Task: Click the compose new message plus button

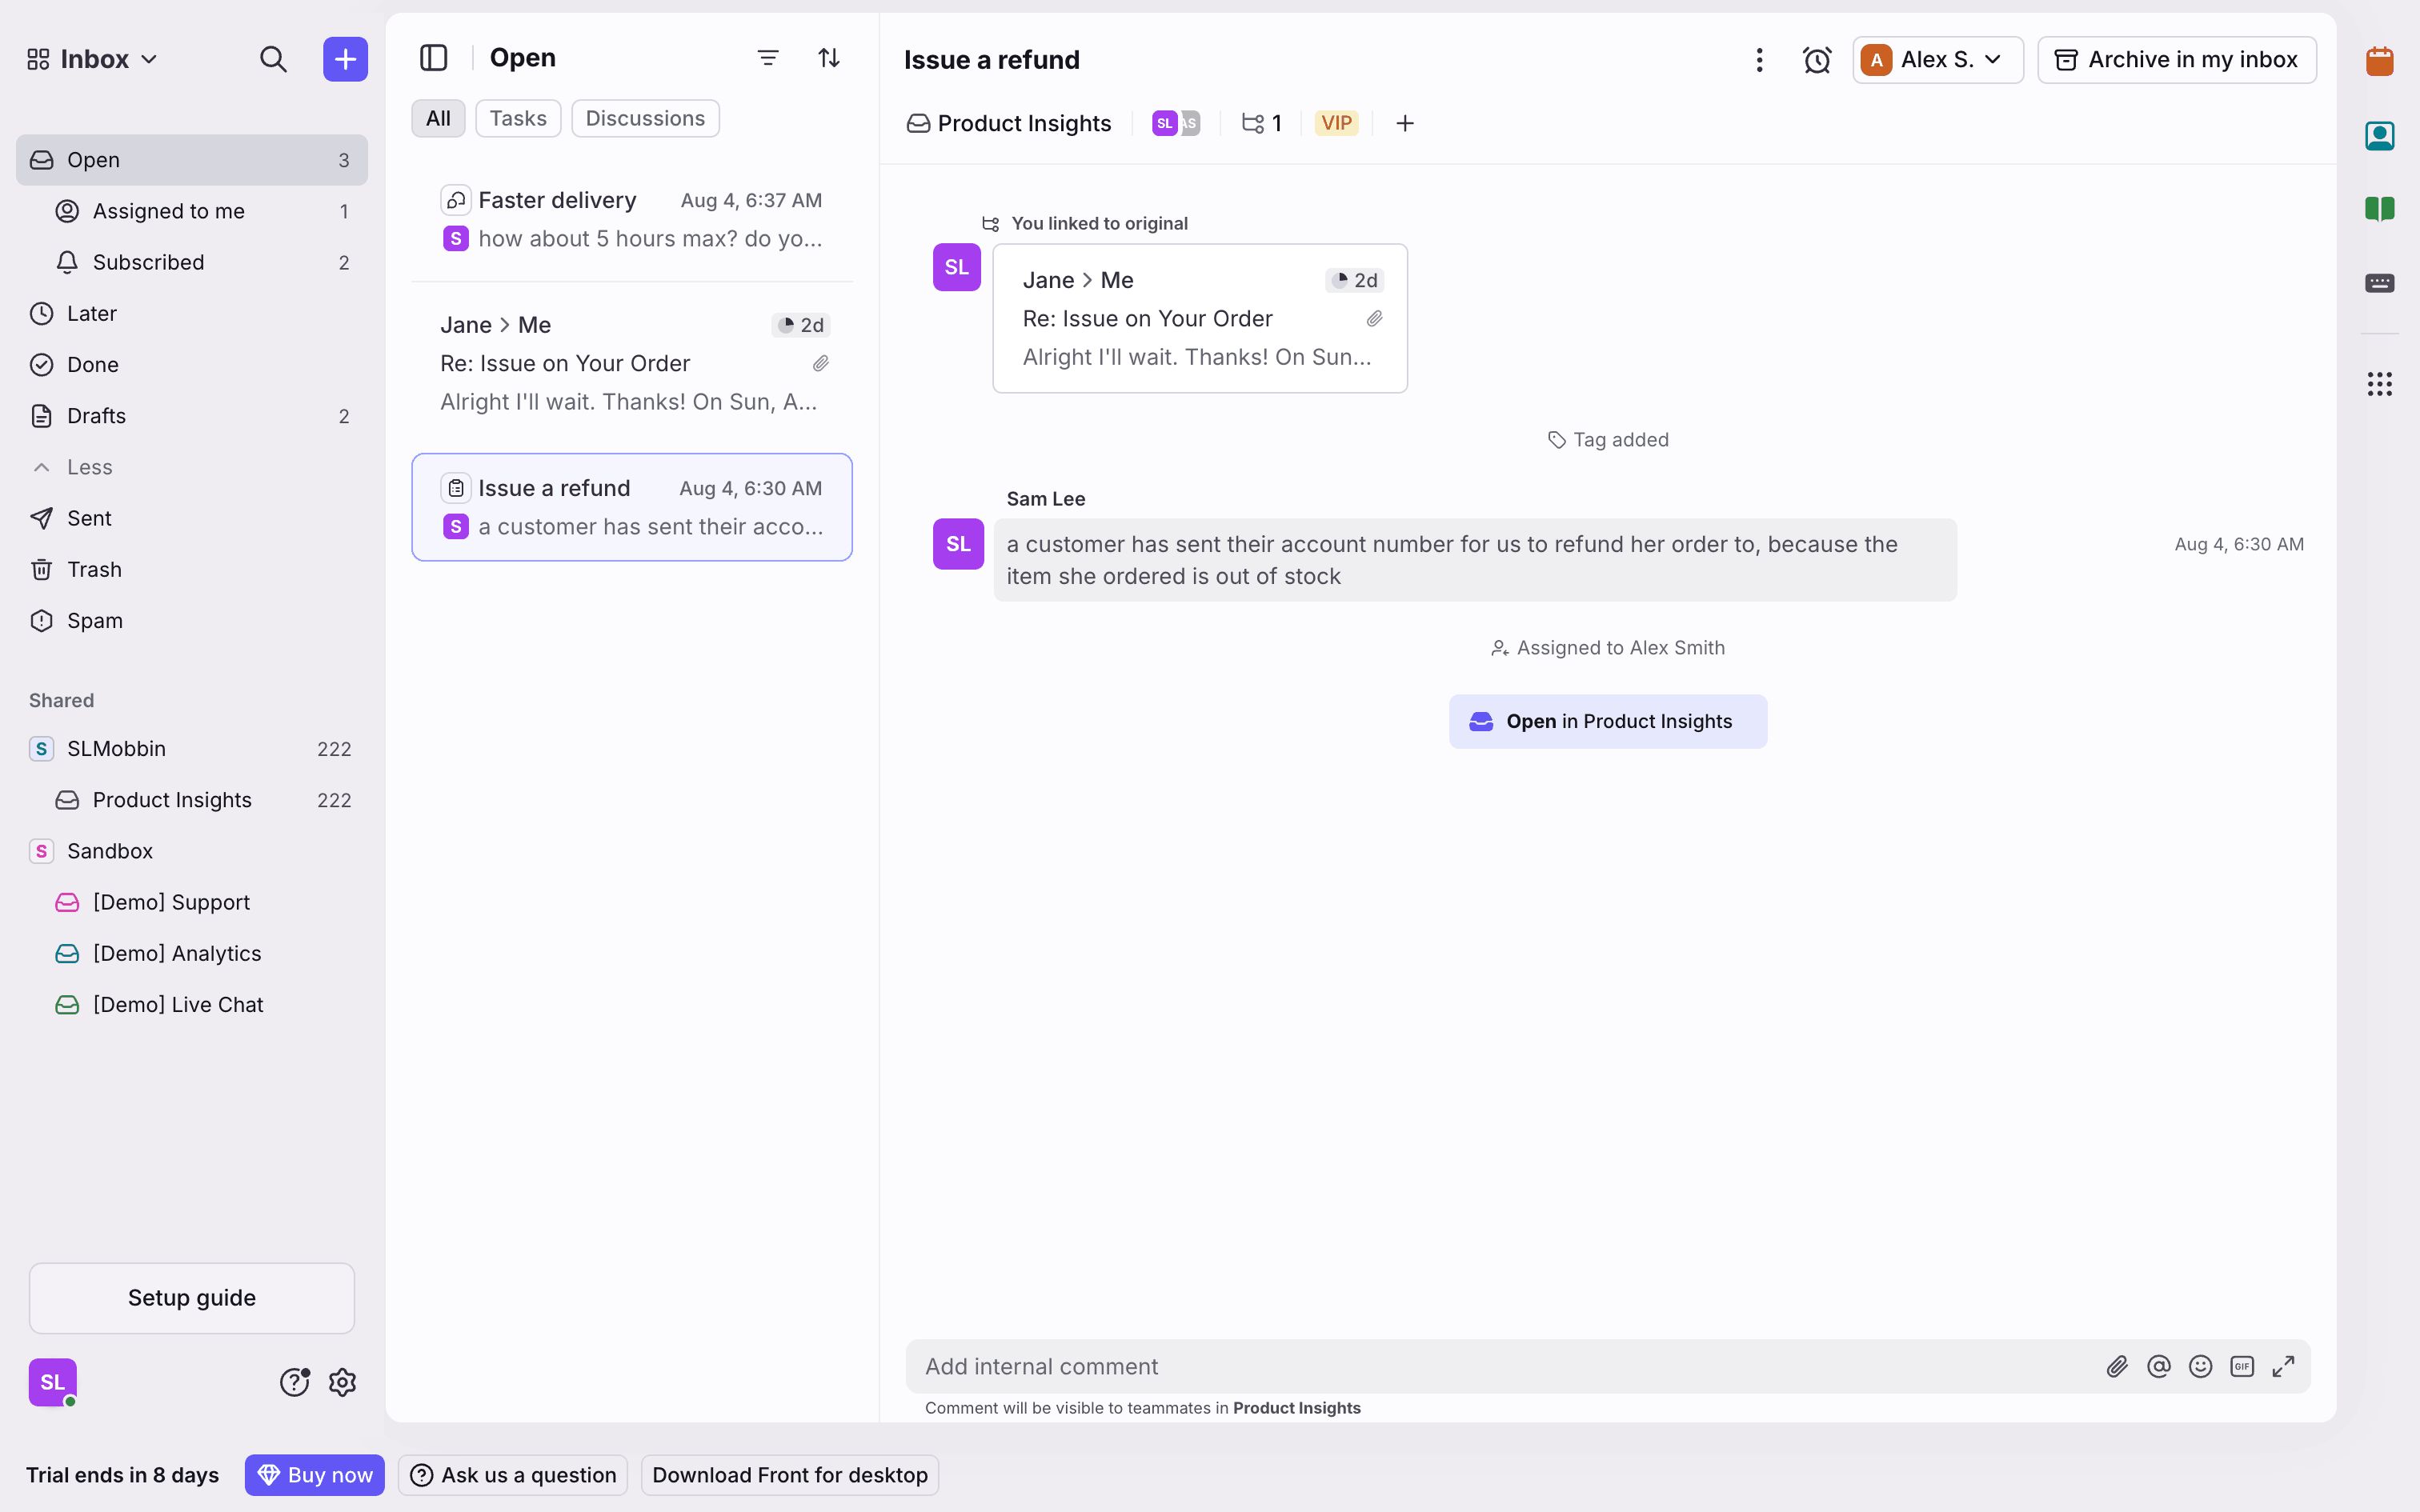Action: click(345, 59)
